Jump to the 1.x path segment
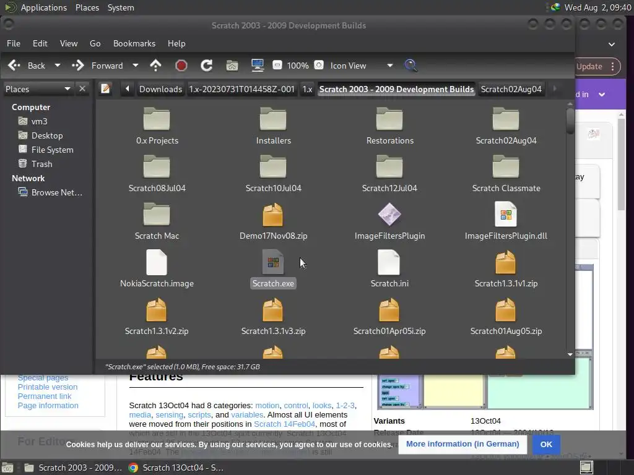This screenshot has width=634, height=475. tap(308, 89)
